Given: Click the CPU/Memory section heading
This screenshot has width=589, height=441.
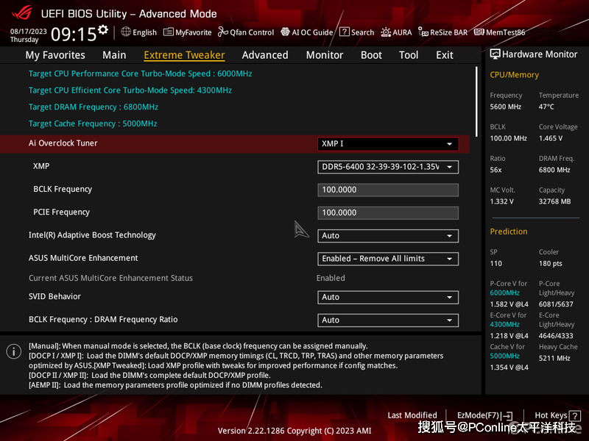Looking at the screenshot, I should click(x=514, y=75).
